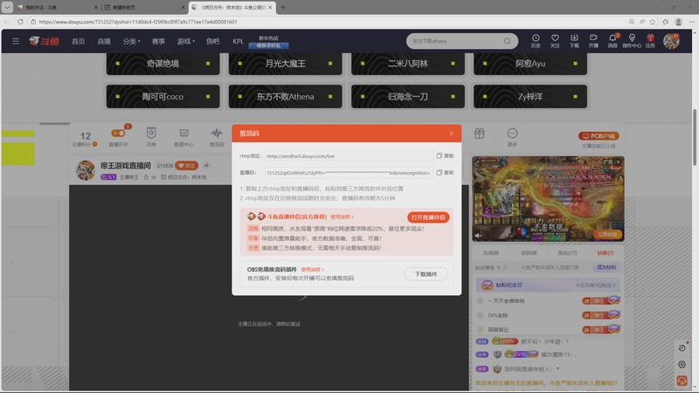Open the hamburger menu in Douyu header
Viewport: 699px width, 393px height.
point(16,41)
